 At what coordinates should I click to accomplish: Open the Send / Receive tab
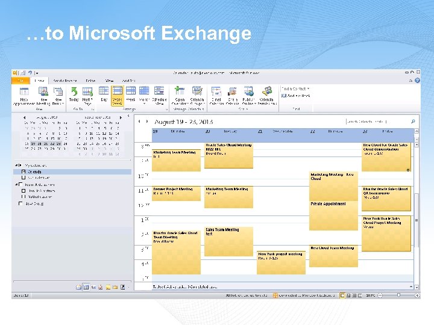64,81
